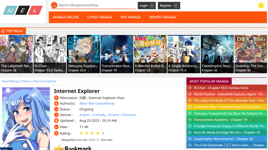Click arrow icon beside Transcension Academy entry
This screenshot has height=150, width=268.
(x=189, y=120)
